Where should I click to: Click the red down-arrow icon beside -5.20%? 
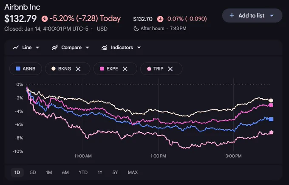click(x=45, y=19)
